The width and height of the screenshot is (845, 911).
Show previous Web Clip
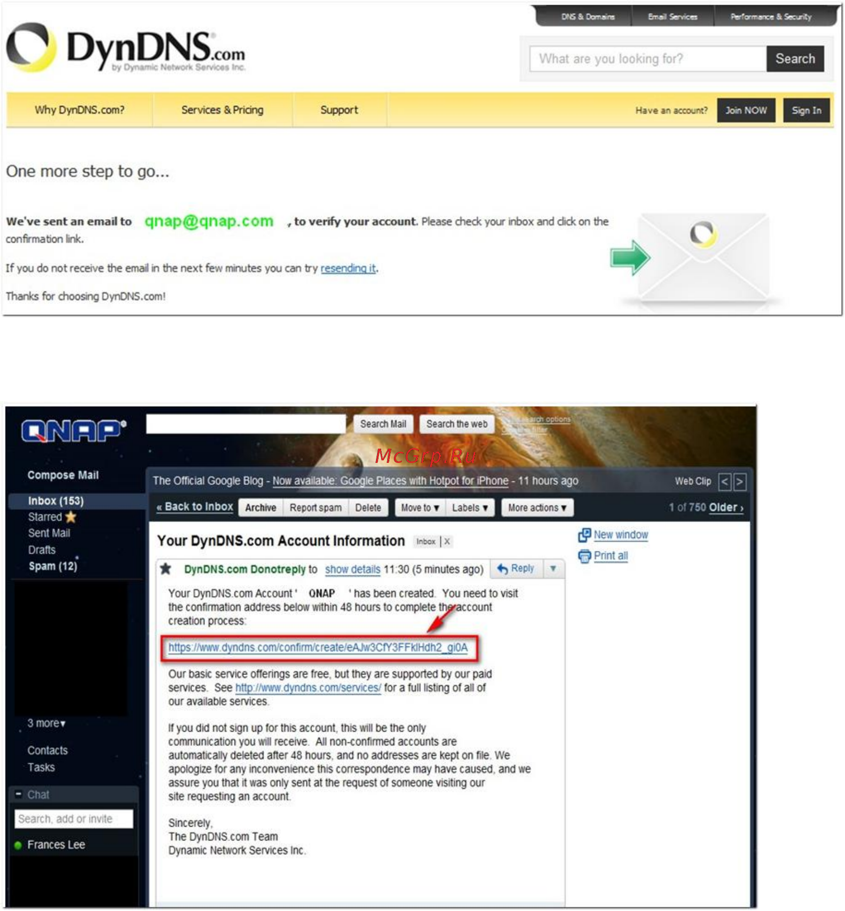point(724,481)
